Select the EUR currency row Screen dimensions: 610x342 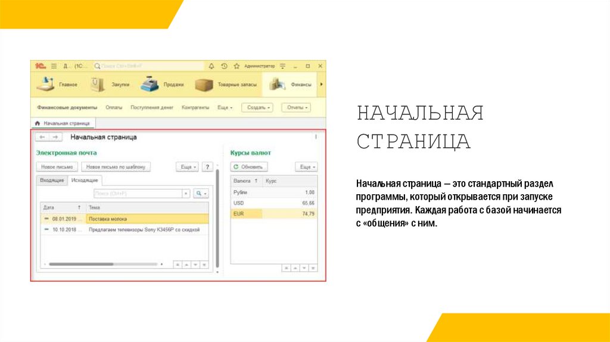pyautogui.click(x=274, y=214)
